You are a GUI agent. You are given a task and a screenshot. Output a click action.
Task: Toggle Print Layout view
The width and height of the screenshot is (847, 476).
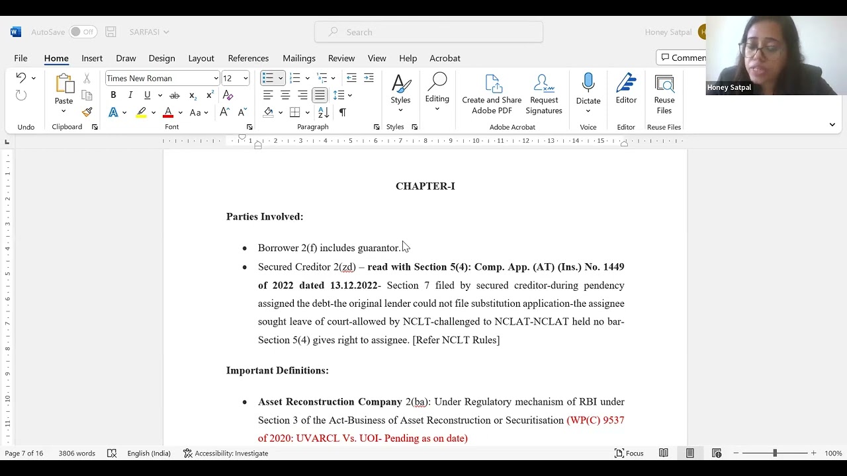[x=690, y=453]
